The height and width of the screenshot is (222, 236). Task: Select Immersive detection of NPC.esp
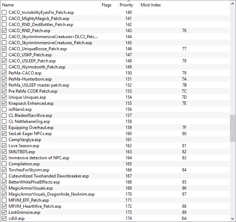[39, 158]
